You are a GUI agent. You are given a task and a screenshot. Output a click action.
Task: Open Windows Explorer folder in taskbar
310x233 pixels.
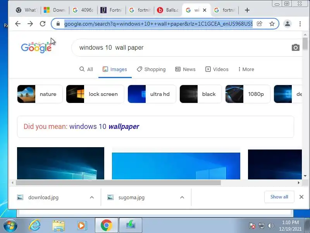[59, 226]
